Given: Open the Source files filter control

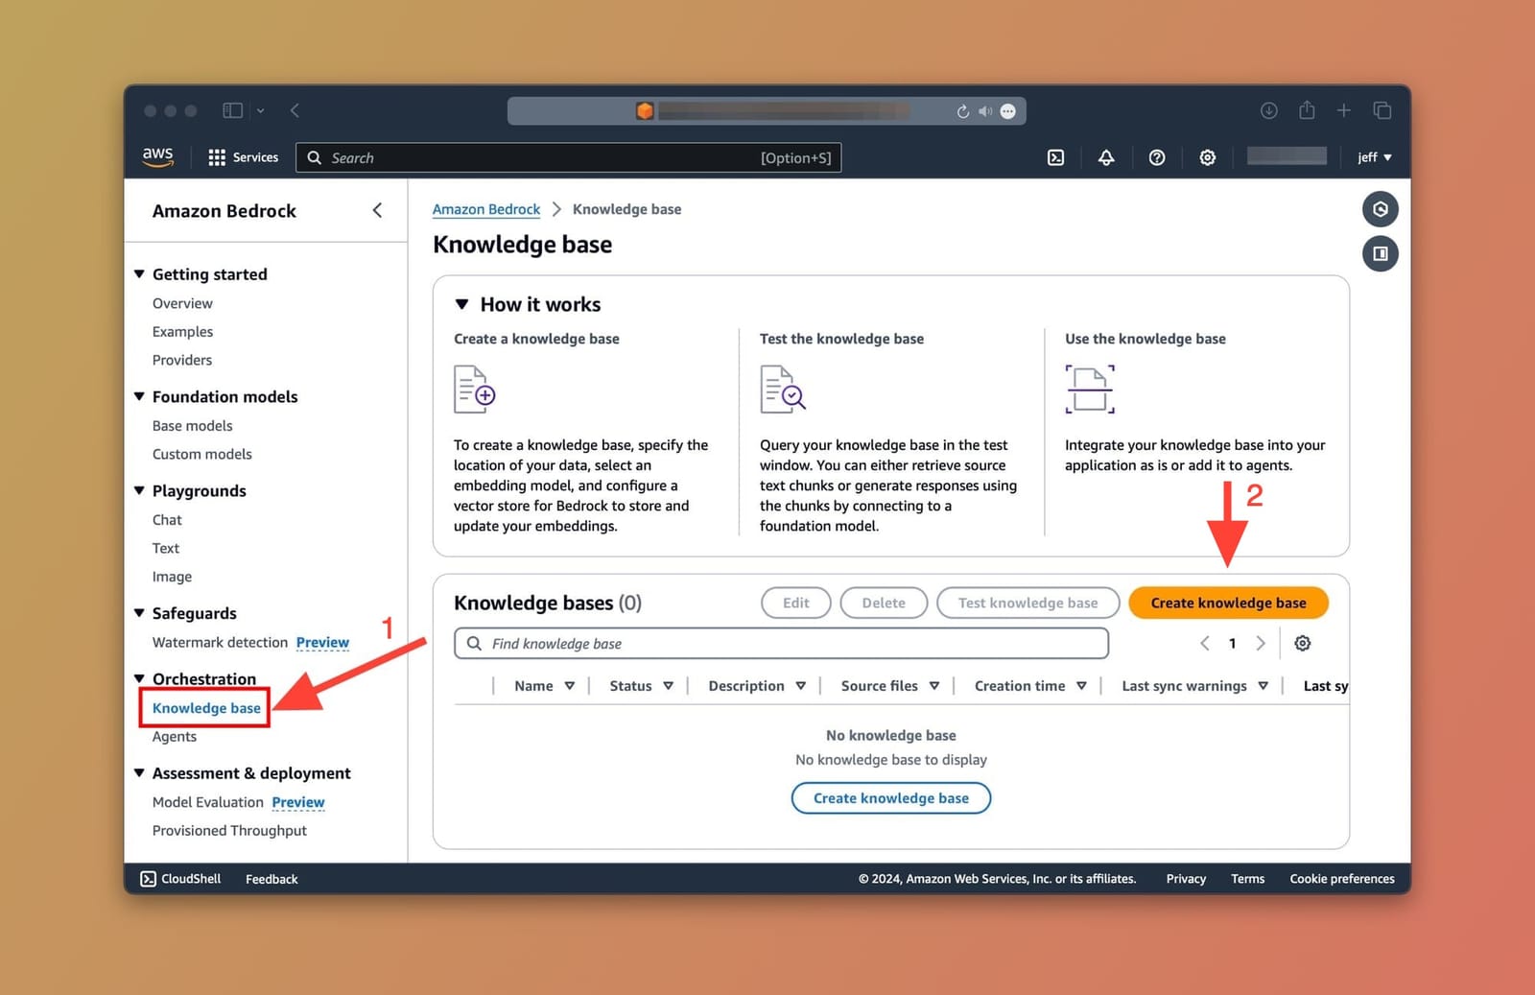Looking at the screenshot, I should pyautogui.click(x=933, y=685).
